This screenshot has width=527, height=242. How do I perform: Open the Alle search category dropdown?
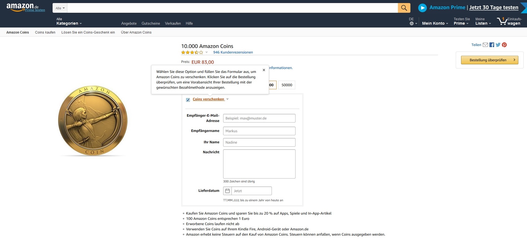[60, 8]
